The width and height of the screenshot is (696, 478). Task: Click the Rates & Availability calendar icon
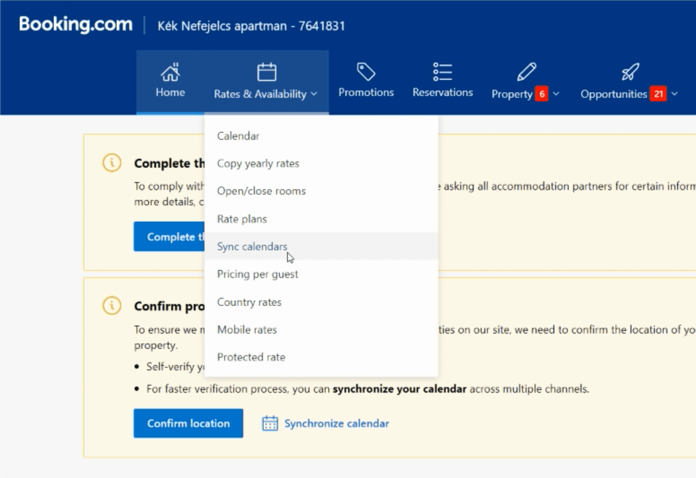266,72
